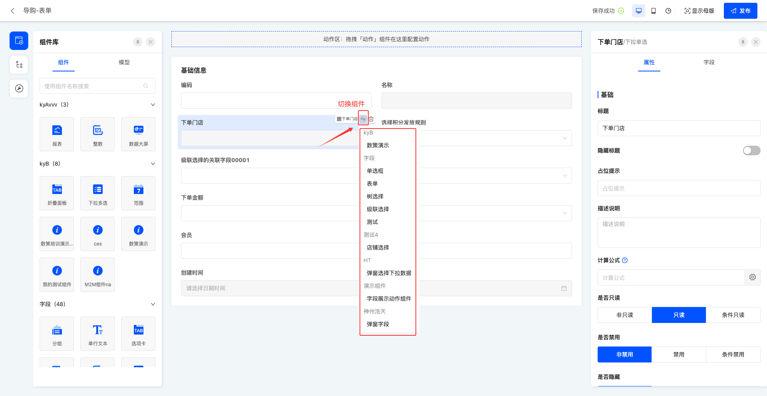Click the switch component icon on 下单门店
Screen dimensions: 767x396
(x=363, y=119)
